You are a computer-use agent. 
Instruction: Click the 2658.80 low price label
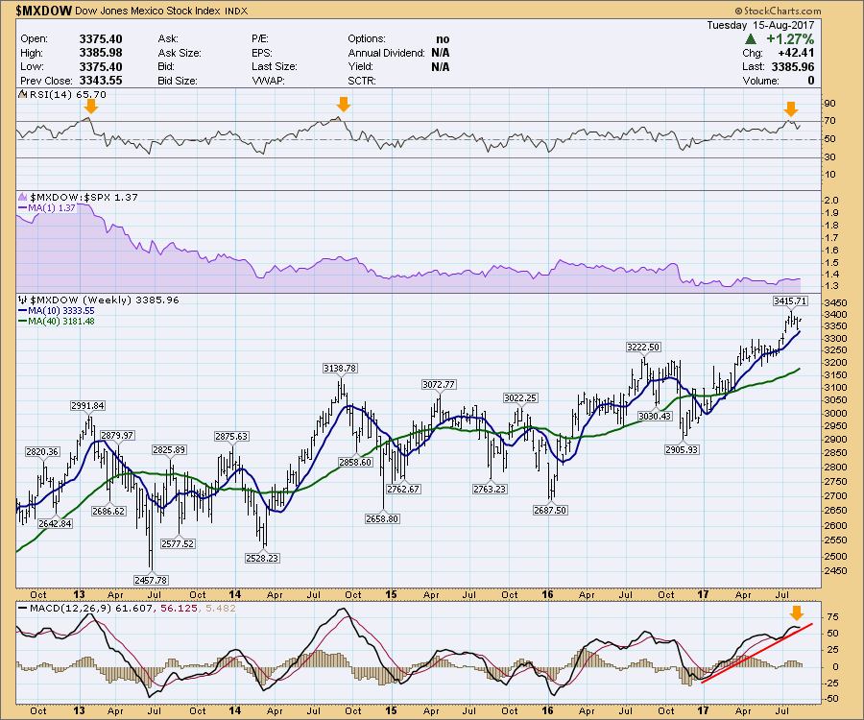[382, 518]
